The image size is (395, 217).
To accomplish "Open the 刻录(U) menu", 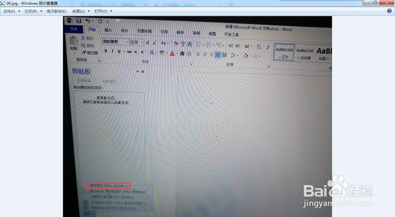I will [x=81, y=11].
